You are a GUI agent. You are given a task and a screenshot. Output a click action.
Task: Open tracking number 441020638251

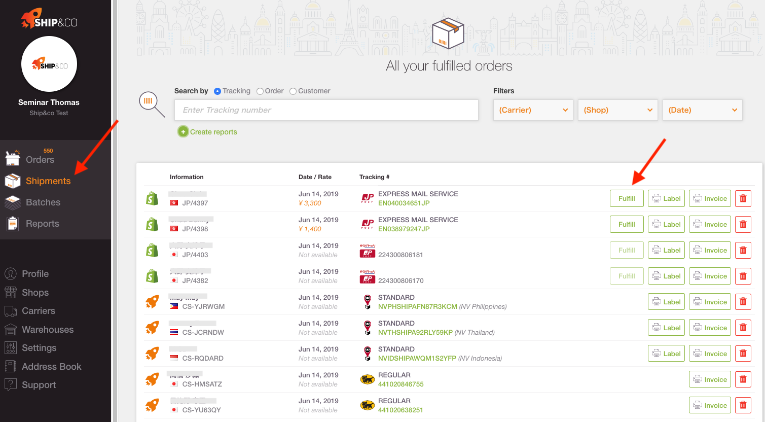(x=400, y=410)
